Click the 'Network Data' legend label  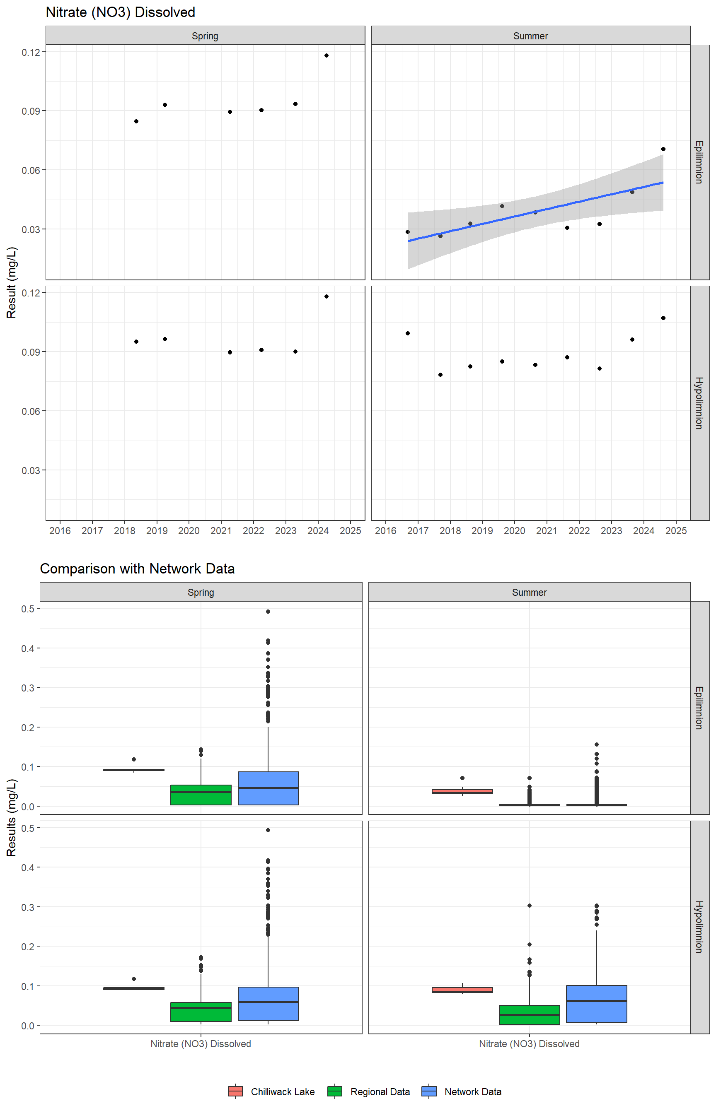pyautogui.click(x=473, y=1091)
